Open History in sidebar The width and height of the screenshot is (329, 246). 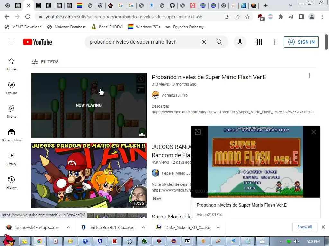12,183
